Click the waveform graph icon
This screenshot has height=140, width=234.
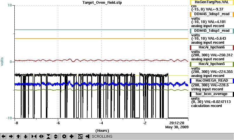pyautogui.click(x=80, y=136)
